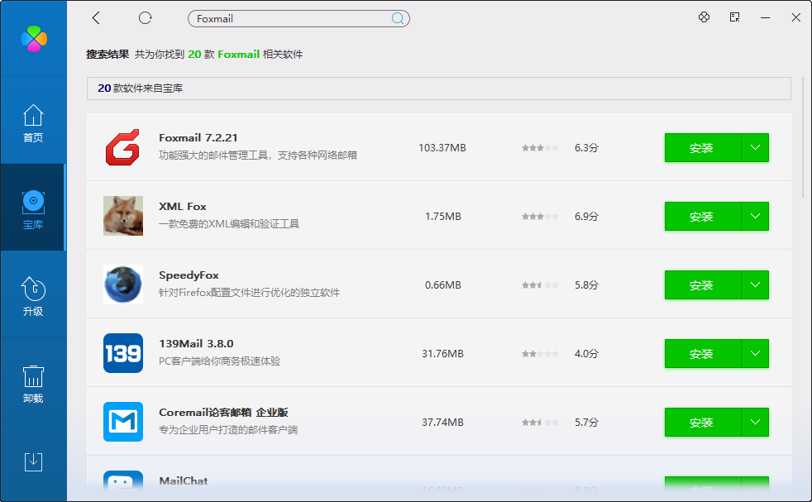Click description 专为企业用户打造的邮件客户端

(x=228, y=429)
